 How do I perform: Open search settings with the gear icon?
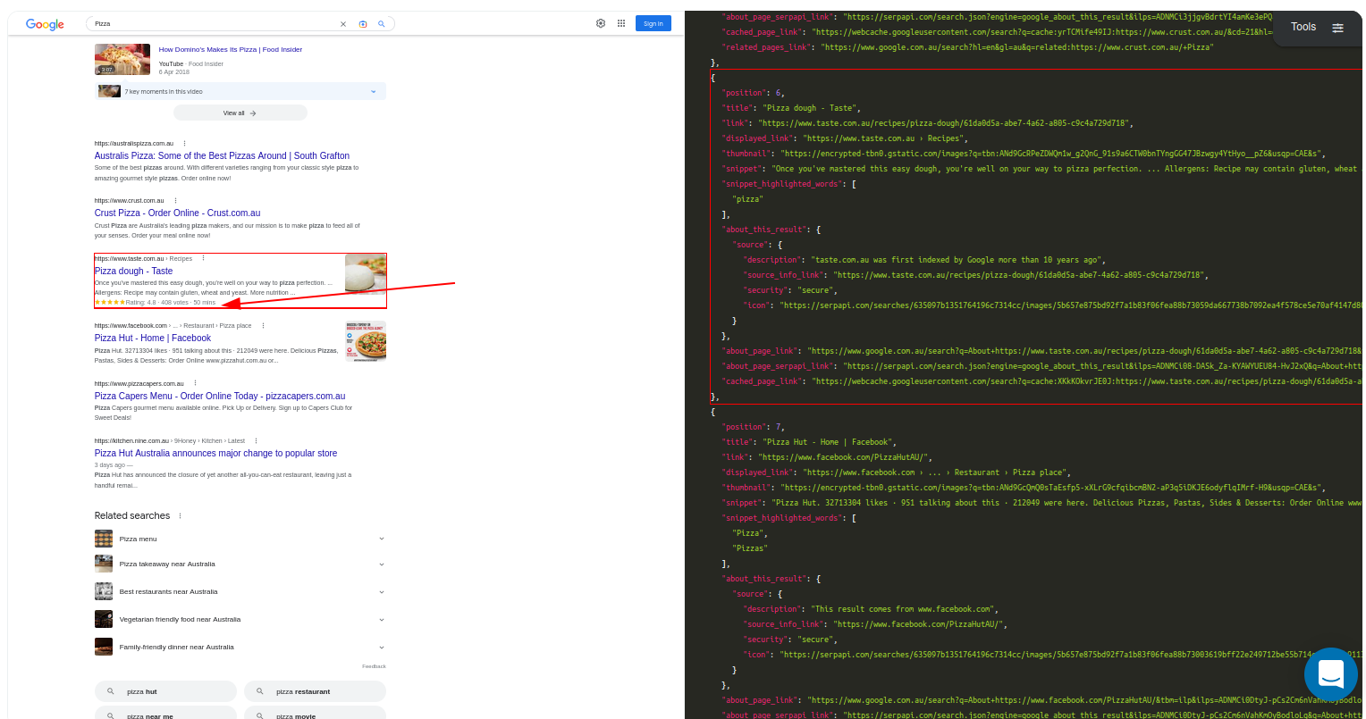[601, 24]
